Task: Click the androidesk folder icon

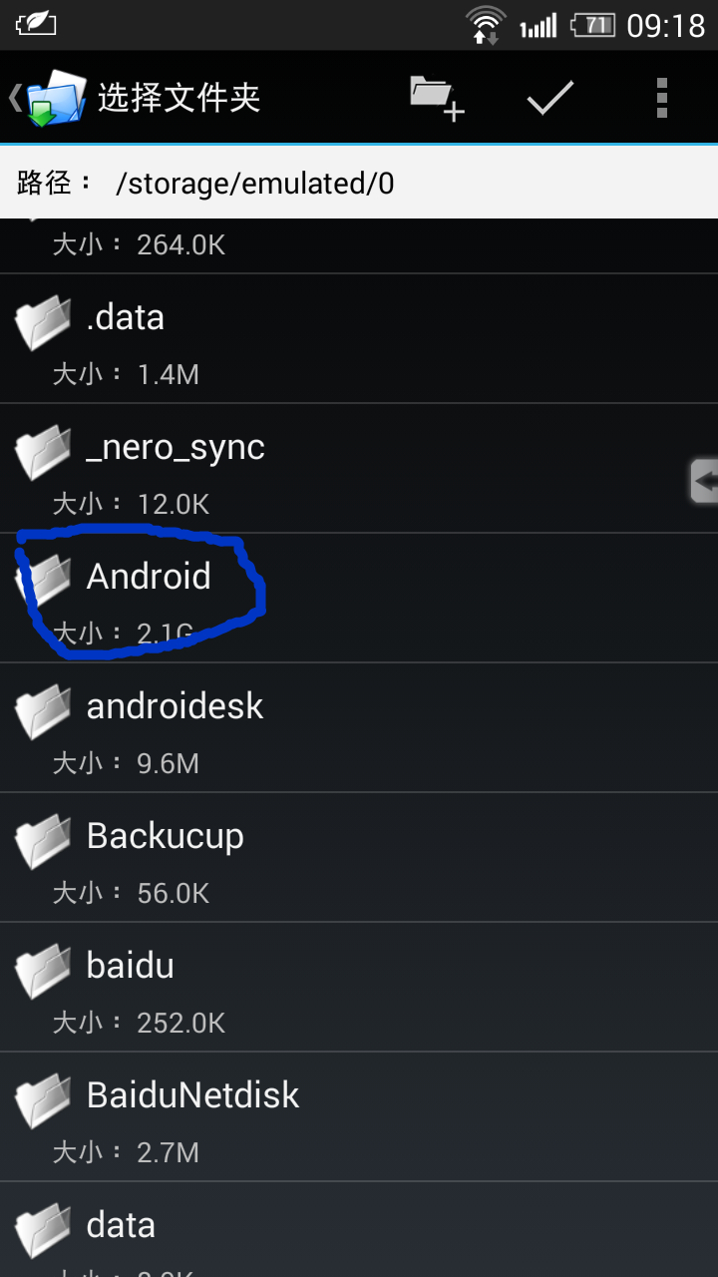Action: point(43,710)
